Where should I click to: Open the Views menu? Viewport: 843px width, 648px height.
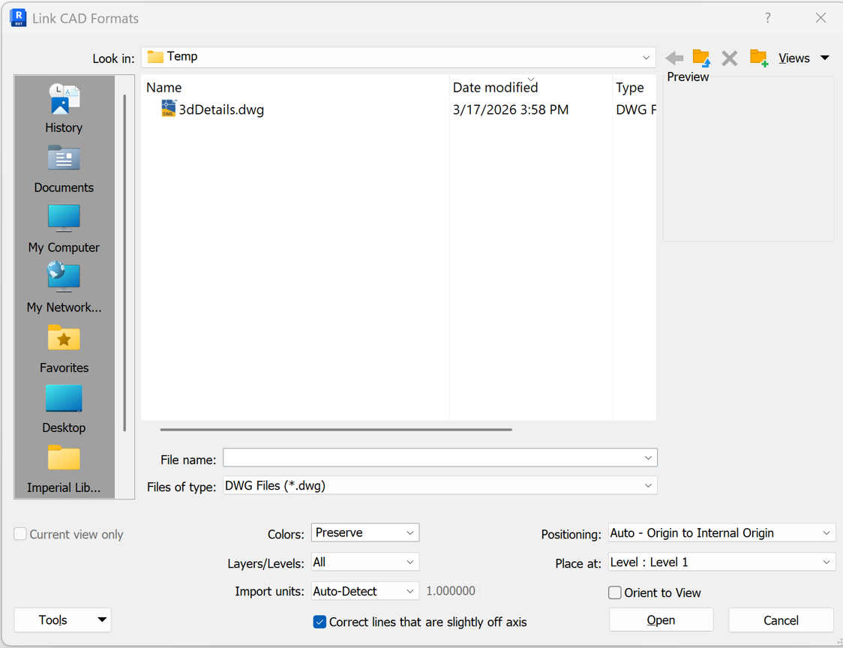point(804,58)
